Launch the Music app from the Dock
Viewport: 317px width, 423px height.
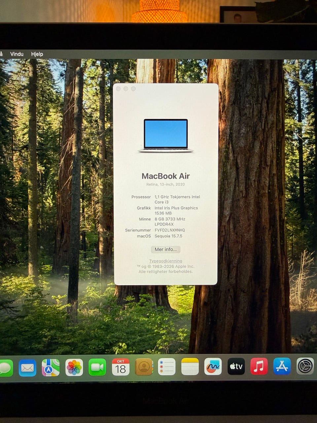[259, 366]
